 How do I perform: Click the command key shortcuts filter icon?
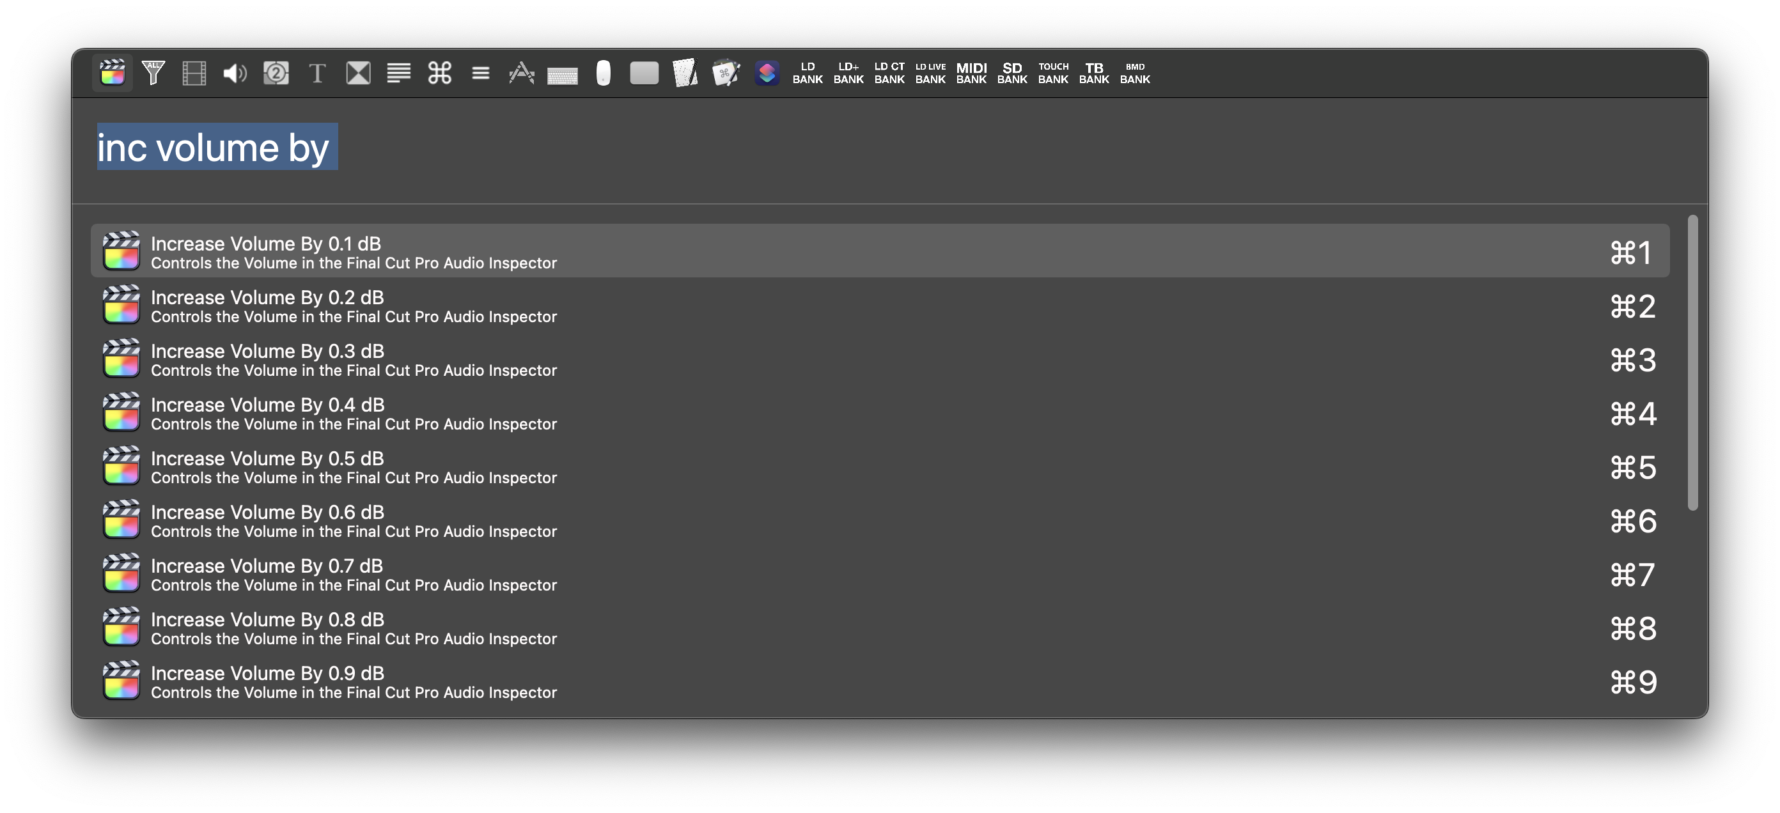[x=439, y=72]
